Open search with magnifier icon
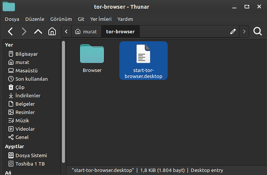Screen dimensions: 267x175 [257, 31]
